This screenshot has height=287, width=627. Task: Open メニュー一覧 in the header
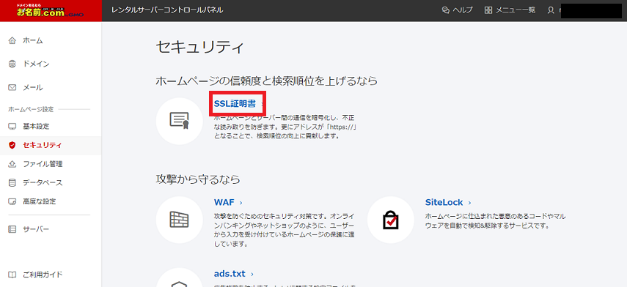pos(516,10)
